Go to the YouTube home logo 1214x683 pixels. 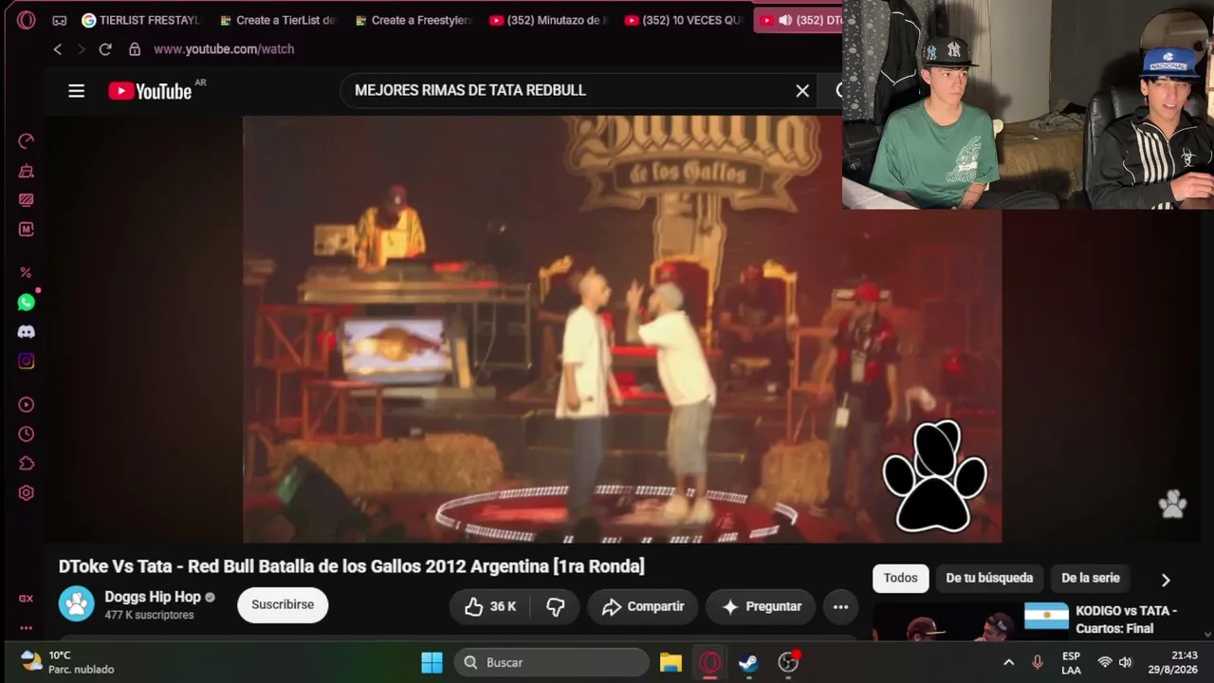click(150, 91)
